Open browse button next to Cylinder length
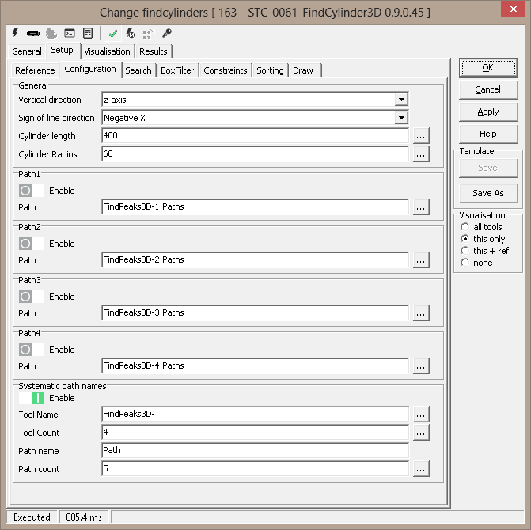Screen dimensions: 531x530 tap(421, 136)
